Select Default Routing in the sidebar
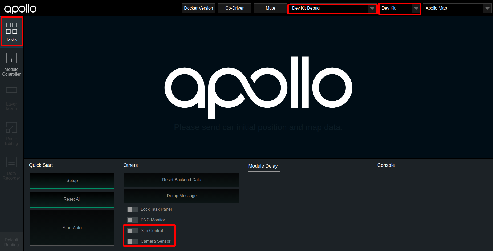 click(11, 242)
